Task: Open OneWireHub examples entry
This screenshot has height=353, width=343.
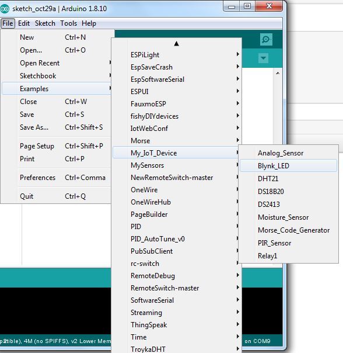Action: [x=176, y=202]
